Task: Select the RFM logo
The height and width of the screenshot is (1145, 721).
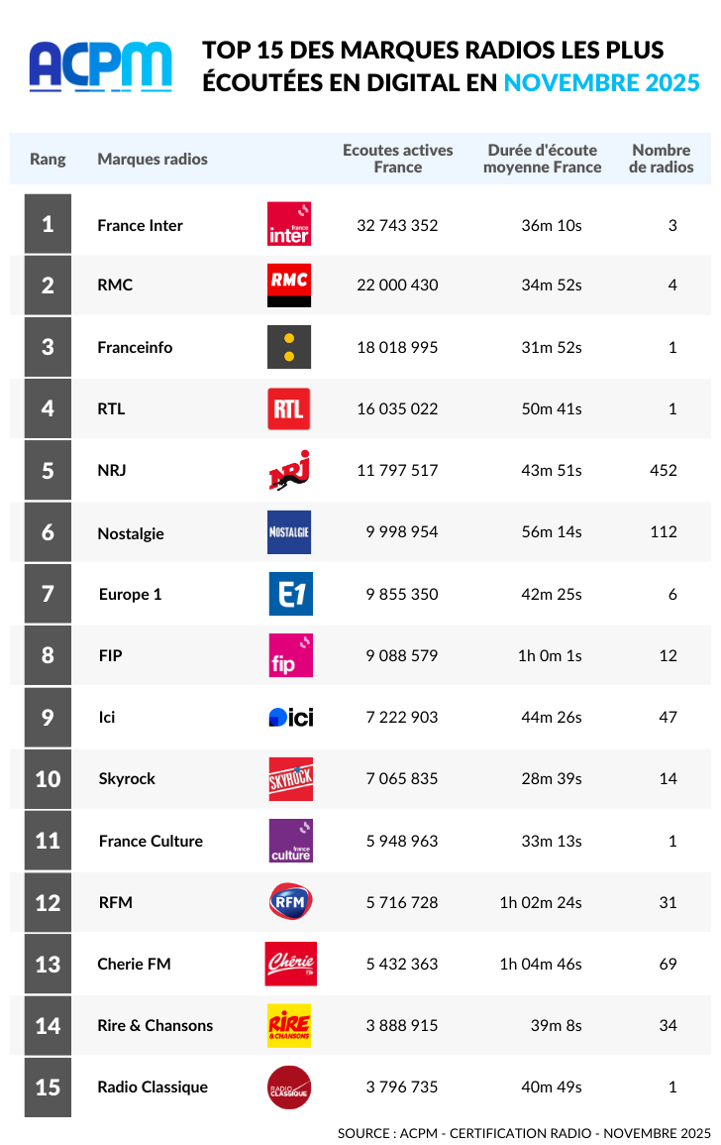Action: point(290,902)
